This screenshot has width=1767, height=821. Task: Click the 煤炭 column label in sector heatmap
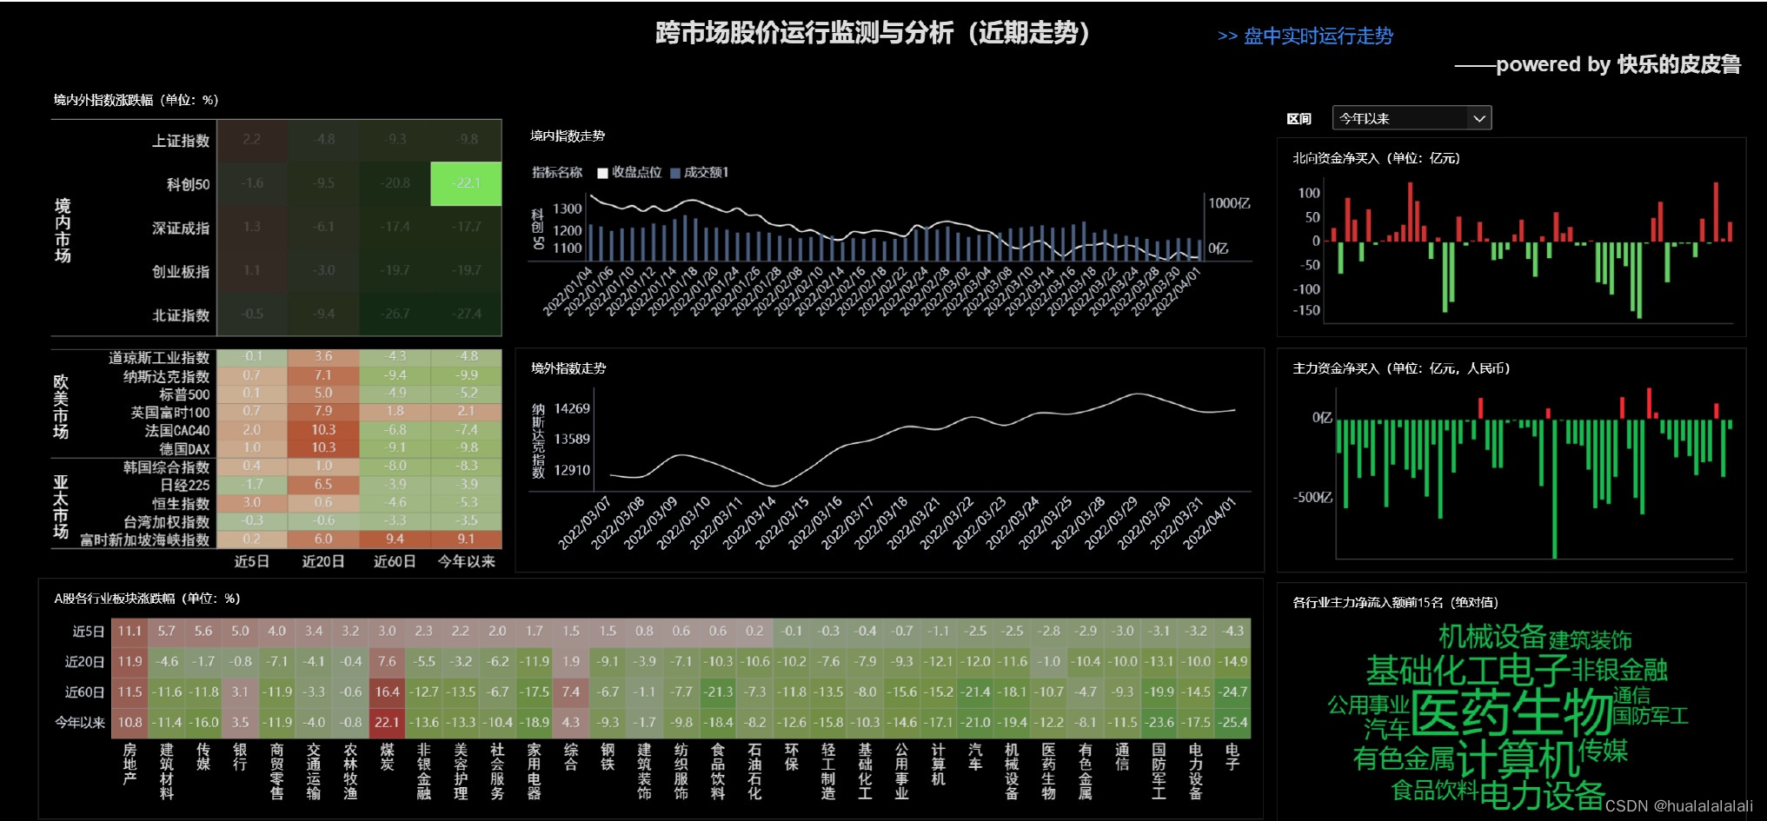[387, 757]
